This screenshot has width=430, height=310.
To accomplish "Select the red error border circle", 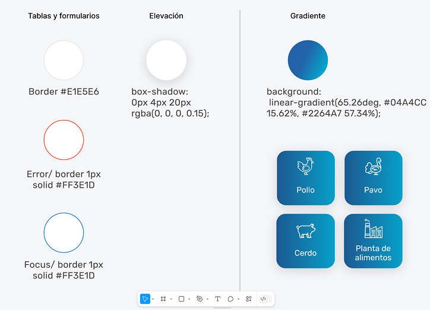I will tap(64, 140).
